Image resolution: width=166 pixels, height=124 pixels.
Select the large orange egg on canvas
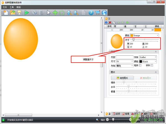[21, 39]
